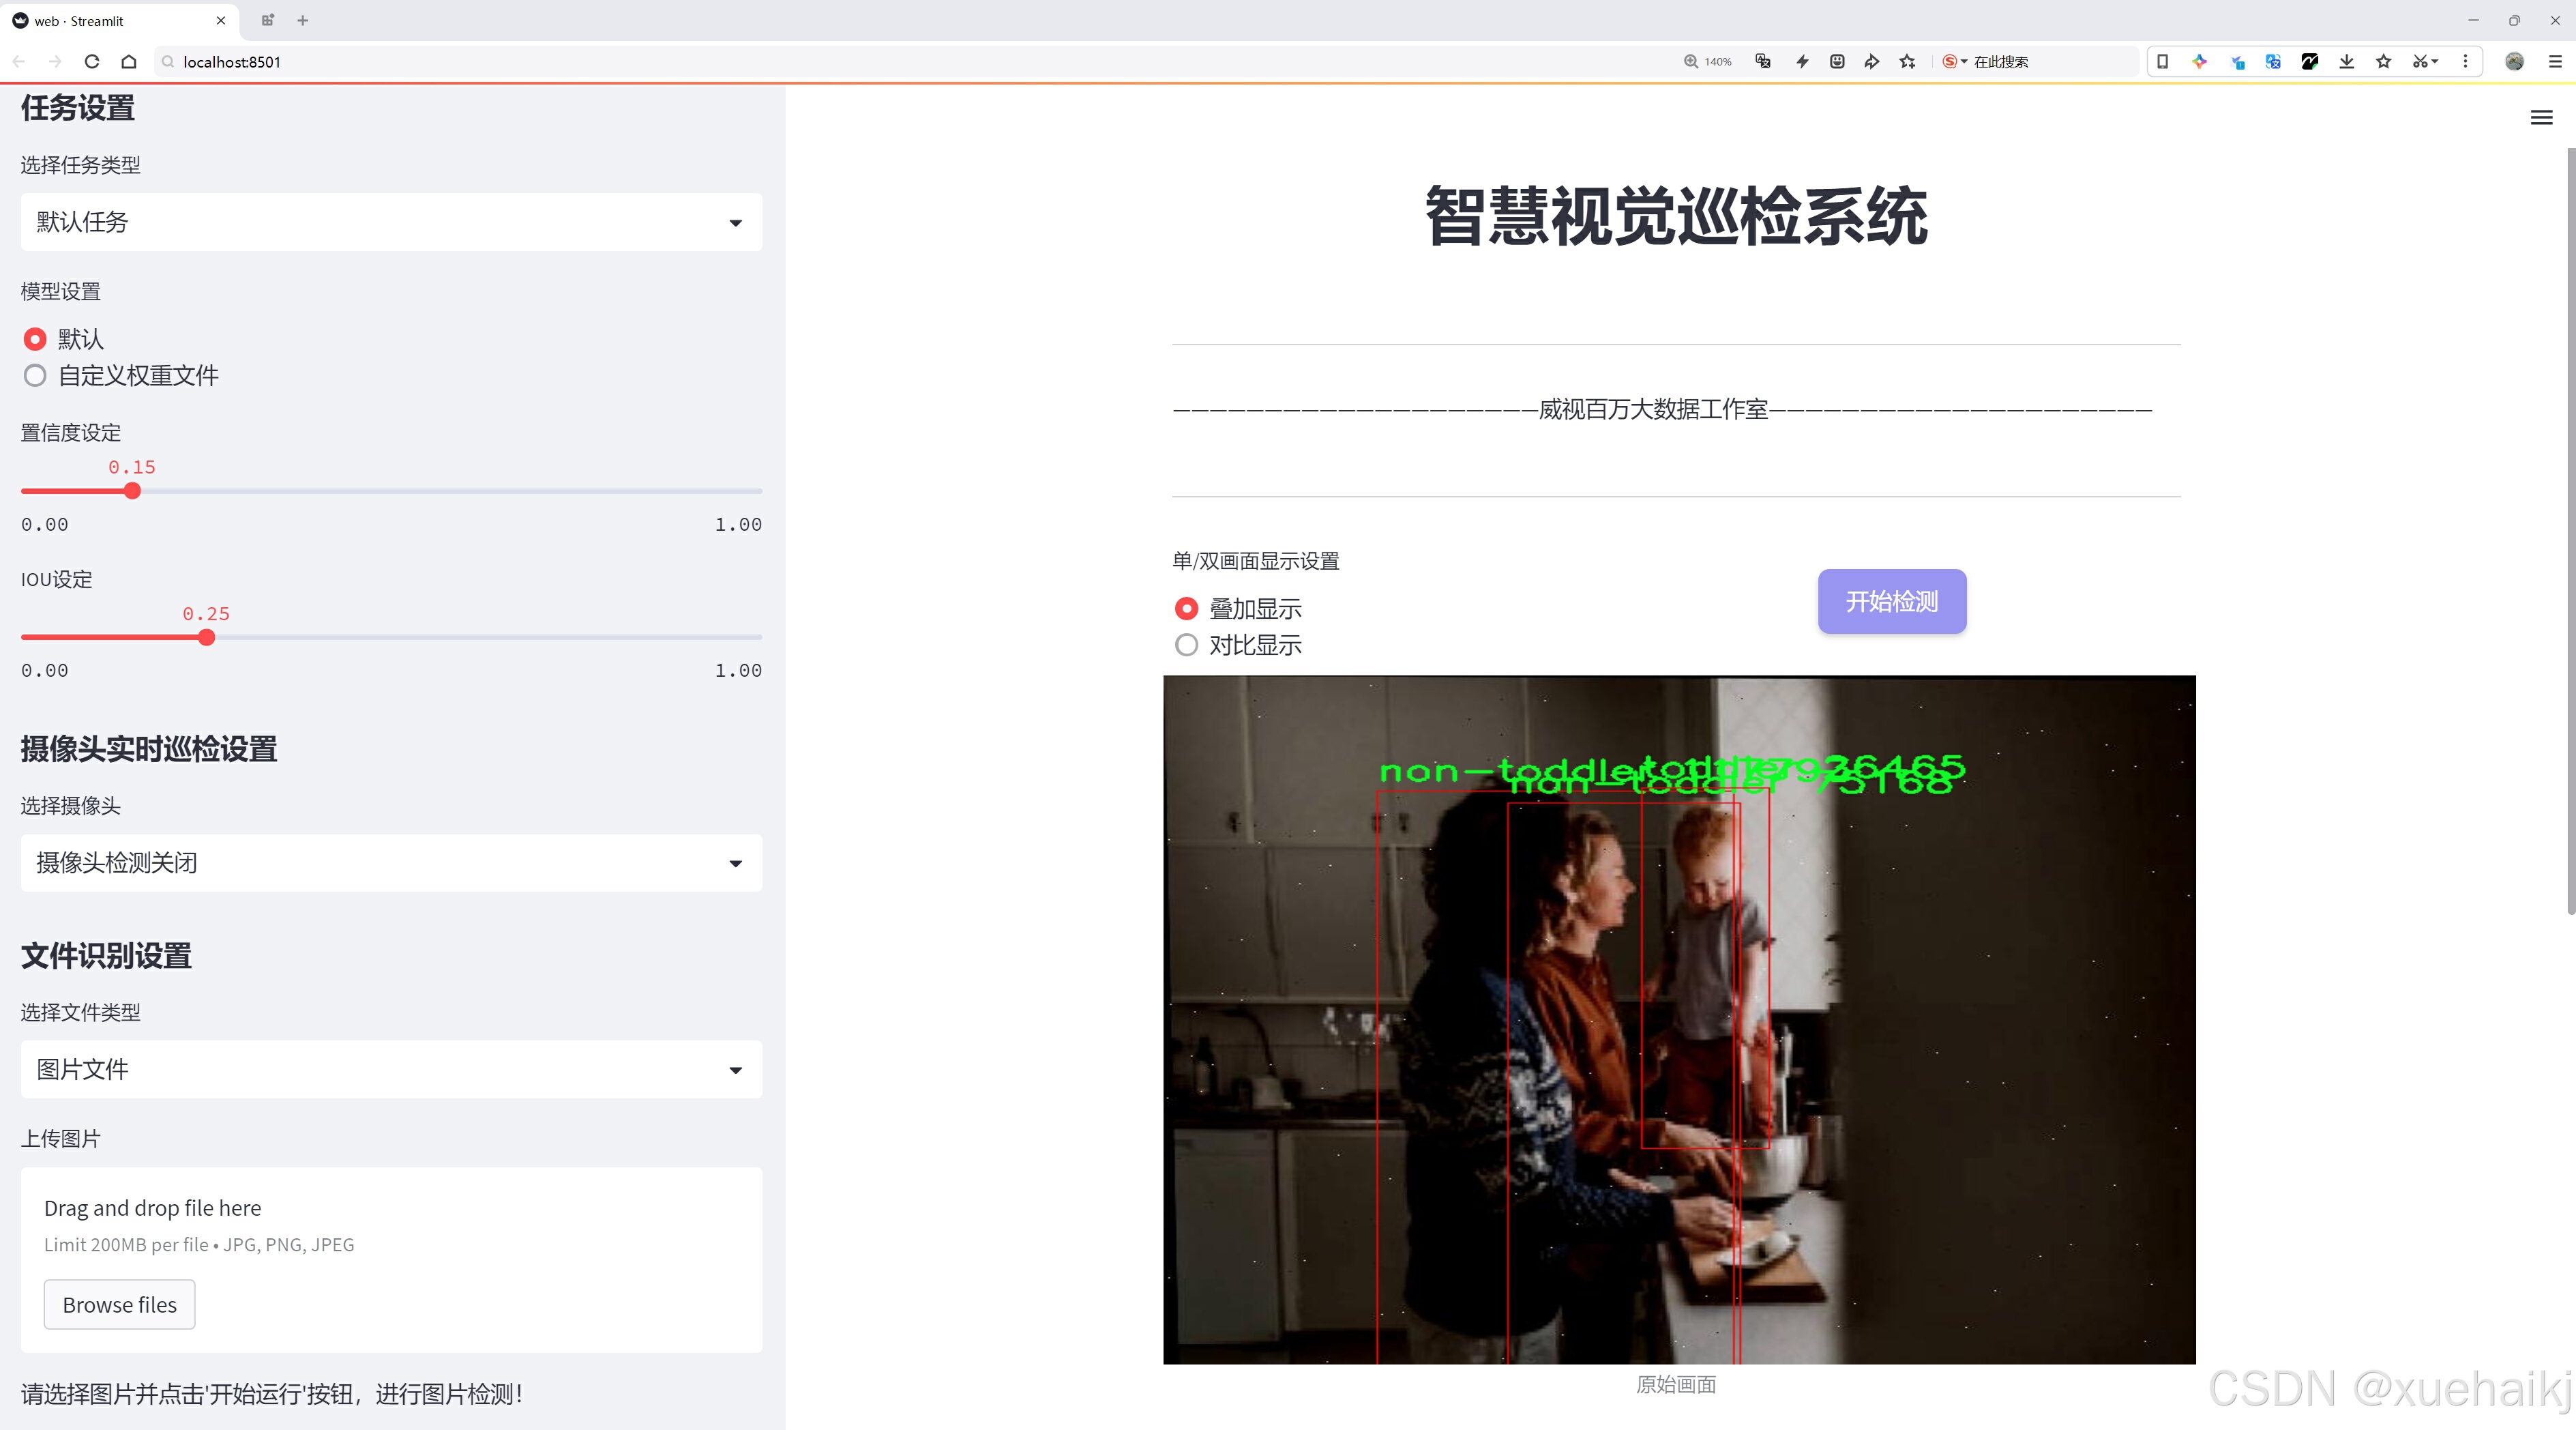Expand the 摄像头检测关闭 camera dropdown
This screenshot has width=2576, height=1430.
391,863
